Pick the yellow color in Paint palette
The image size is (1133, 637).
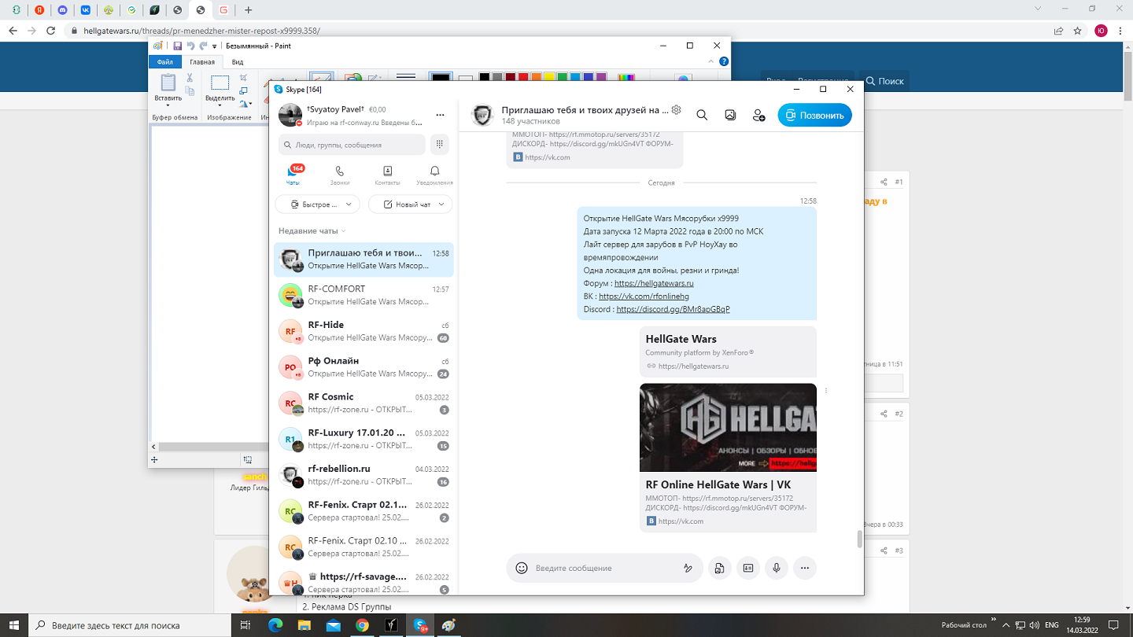tap(549, 78)
